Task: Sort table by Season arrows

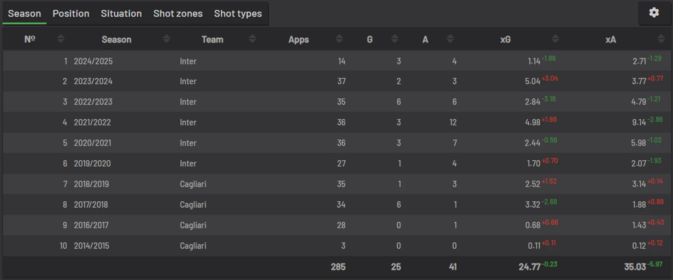Action: (167, 39)
